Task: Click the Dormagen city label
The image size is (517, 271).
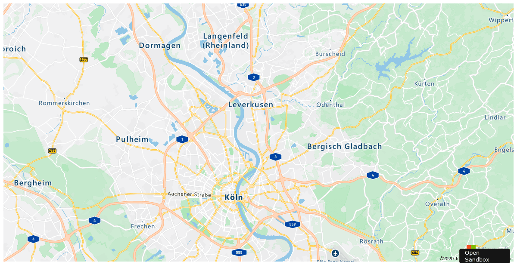Action: [x=160, y=45]
